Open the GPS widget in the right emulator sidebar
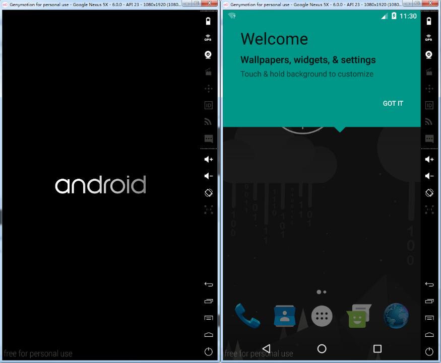This screenshot has width=441, height=363. (x=429, y=38)
